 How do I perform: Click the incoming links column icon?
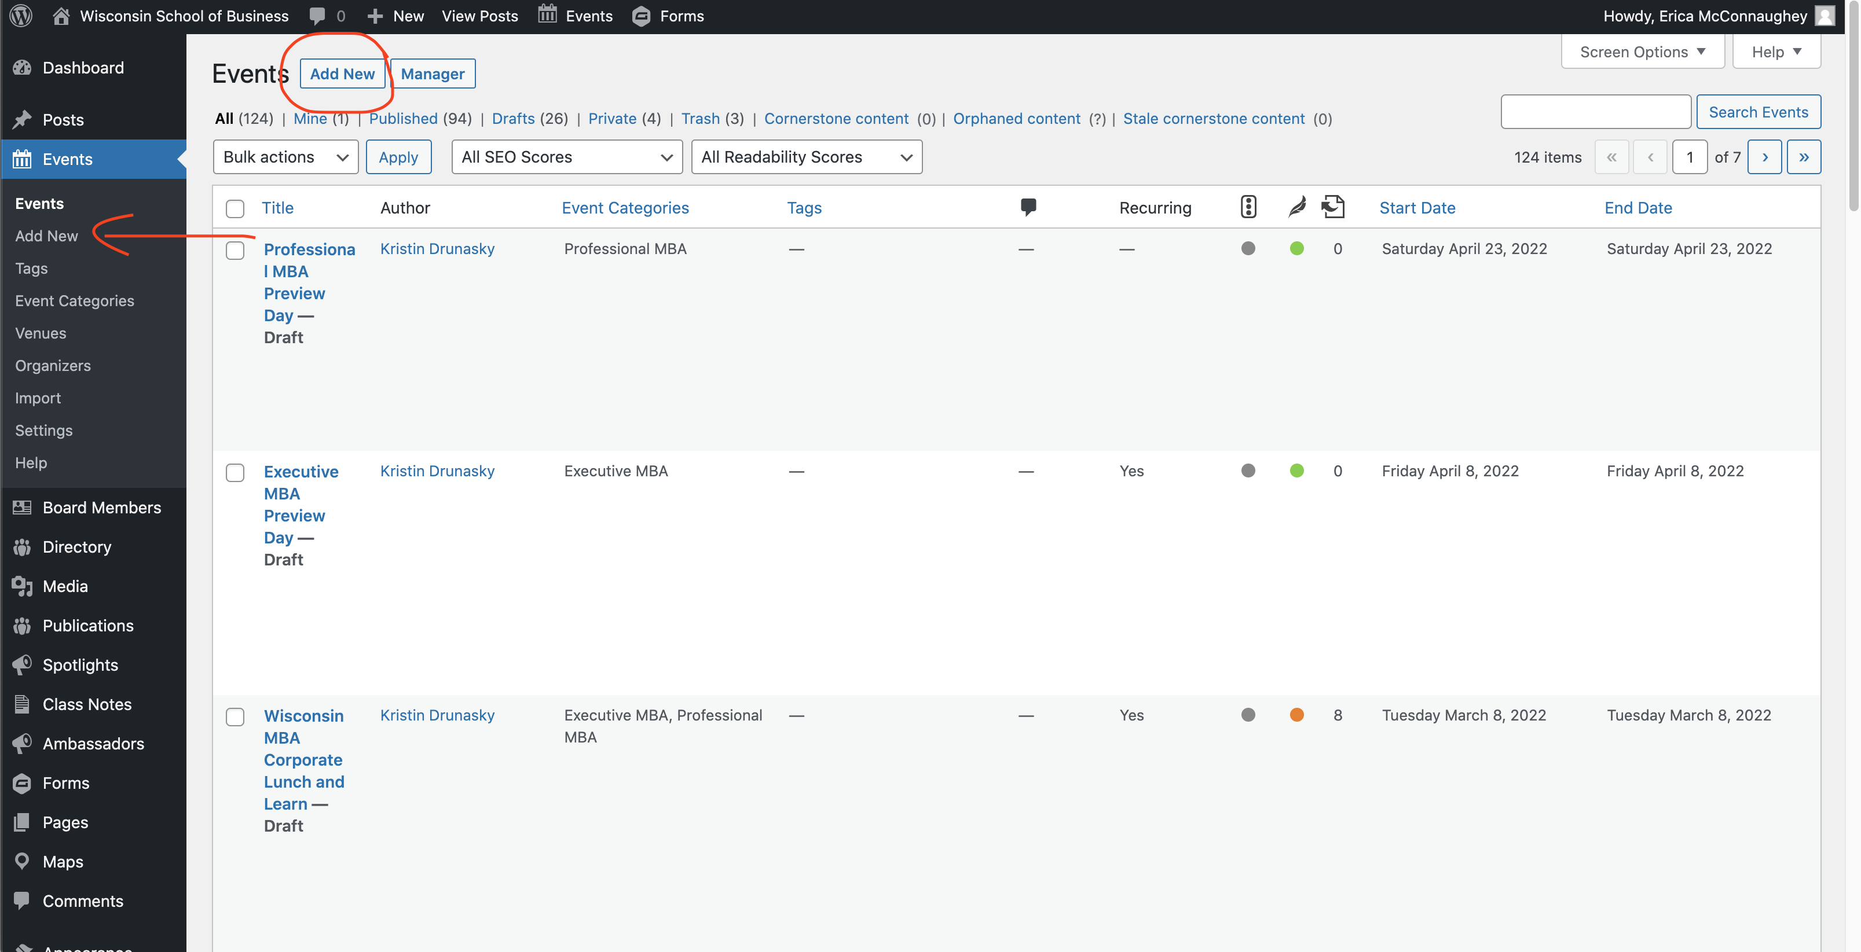(x=1333, y=207)
